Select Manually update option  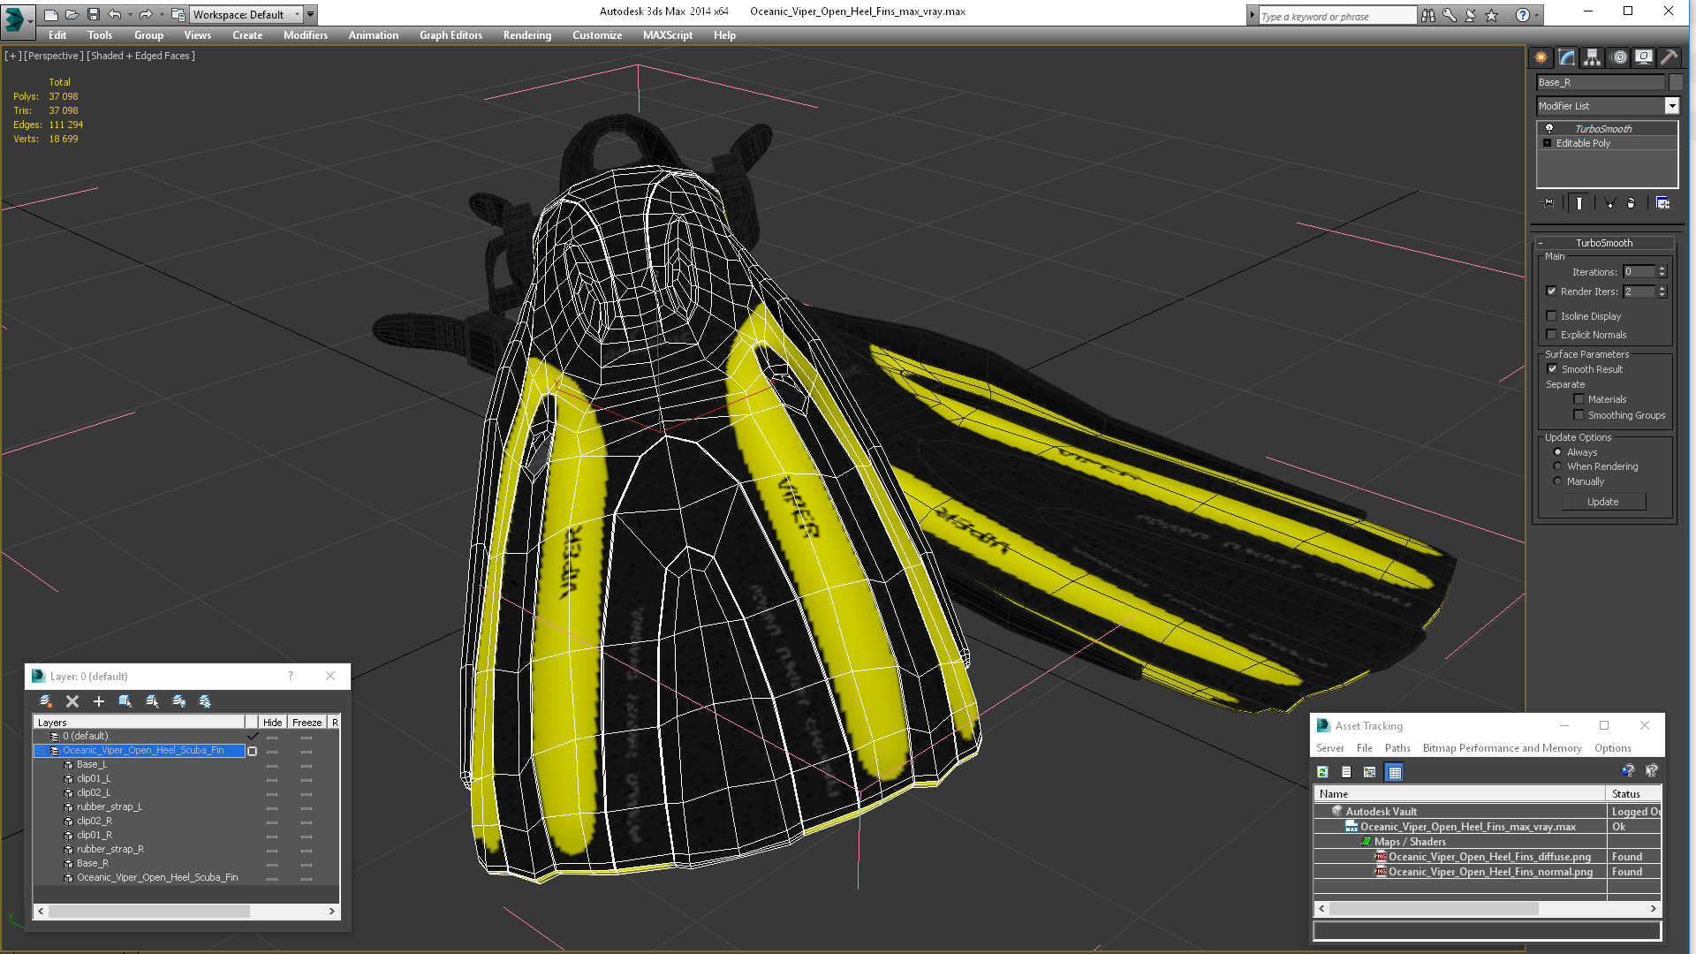[1558, 481]
